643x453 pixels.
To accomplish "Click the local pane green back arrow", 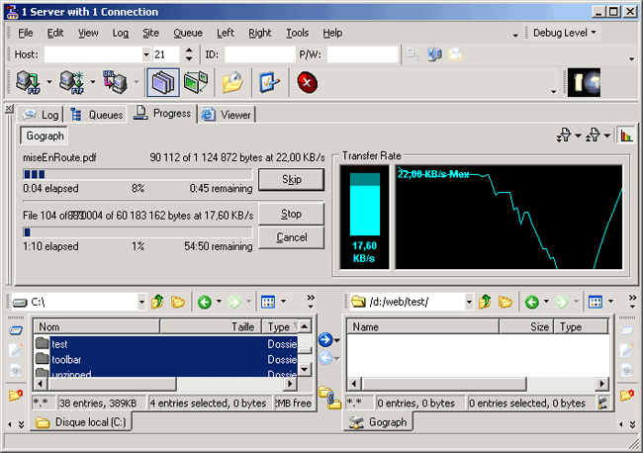I will tap(205, 302).
